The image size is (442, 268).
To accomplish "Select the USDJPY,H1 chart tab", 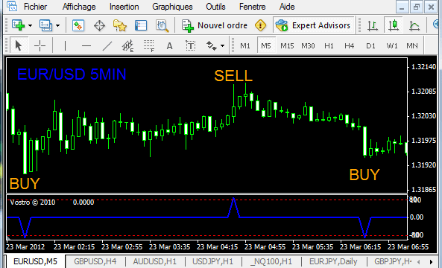I will [213, 261].
